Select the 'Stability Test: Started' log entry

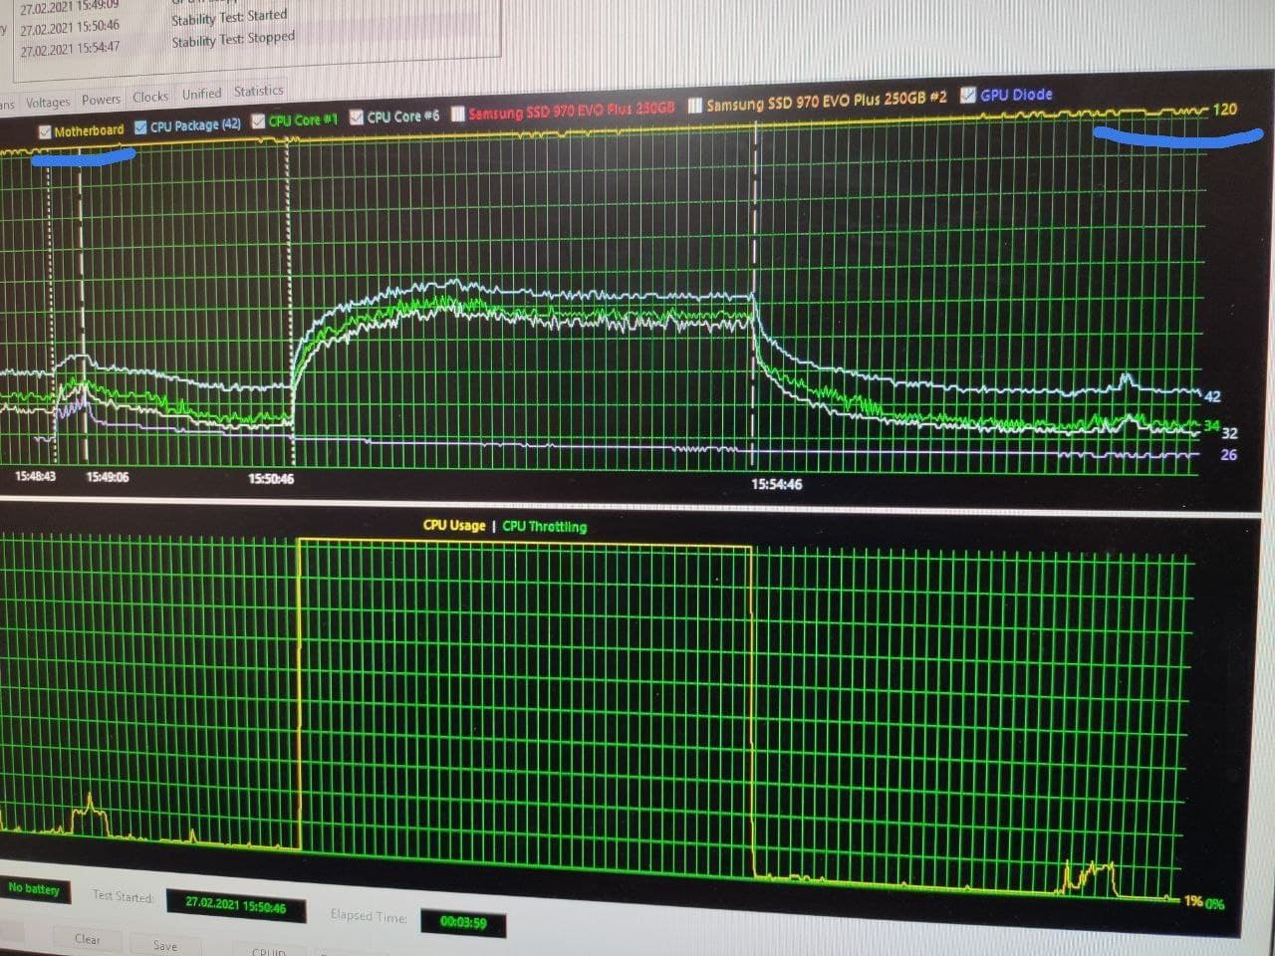pyautogui.click(x=229, y=18)
